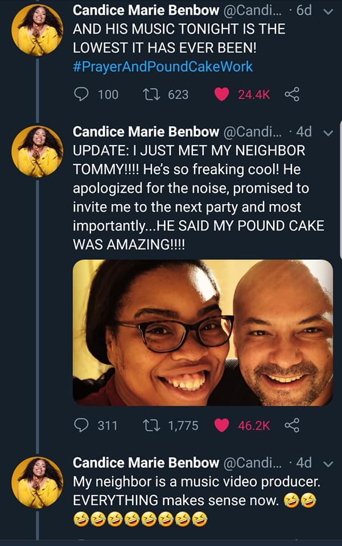The height and width of the screenshot is (546, 342).
Task: Tap the avatar on the last tweet
Action: tap(38, 482)
